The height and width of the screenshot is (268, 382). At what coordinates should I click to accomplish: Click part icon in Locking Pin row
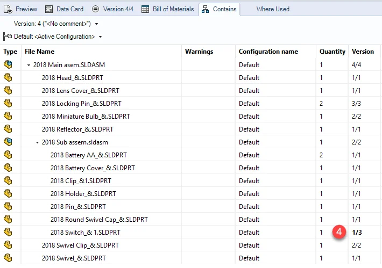(x=8, y=103)
